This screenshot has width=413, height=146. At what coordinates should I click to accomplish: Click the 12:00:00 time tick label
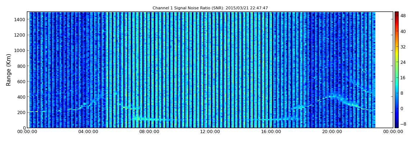pyautogui.click(x=210, y=132)
